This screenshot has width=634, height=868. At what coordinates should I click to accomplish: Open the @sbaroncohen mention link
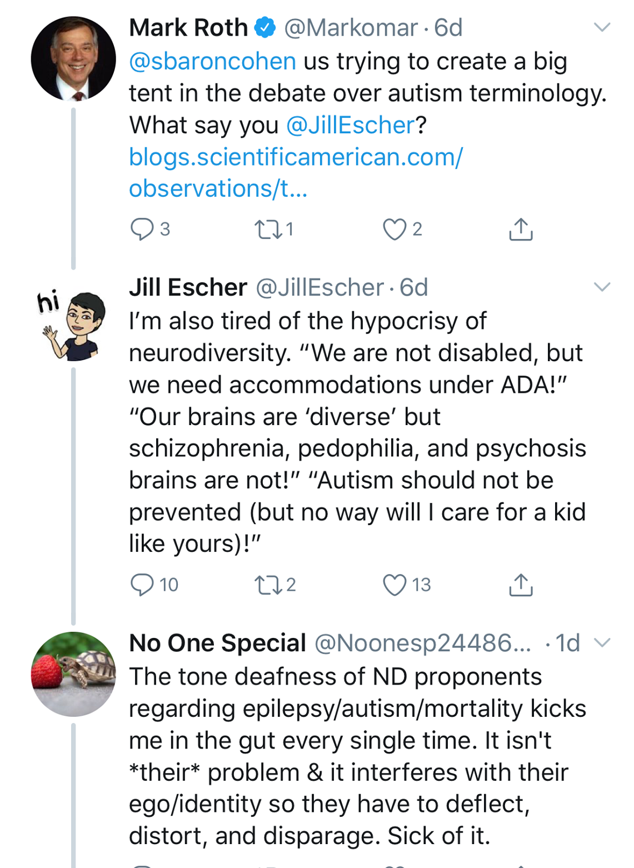(212, 61)
